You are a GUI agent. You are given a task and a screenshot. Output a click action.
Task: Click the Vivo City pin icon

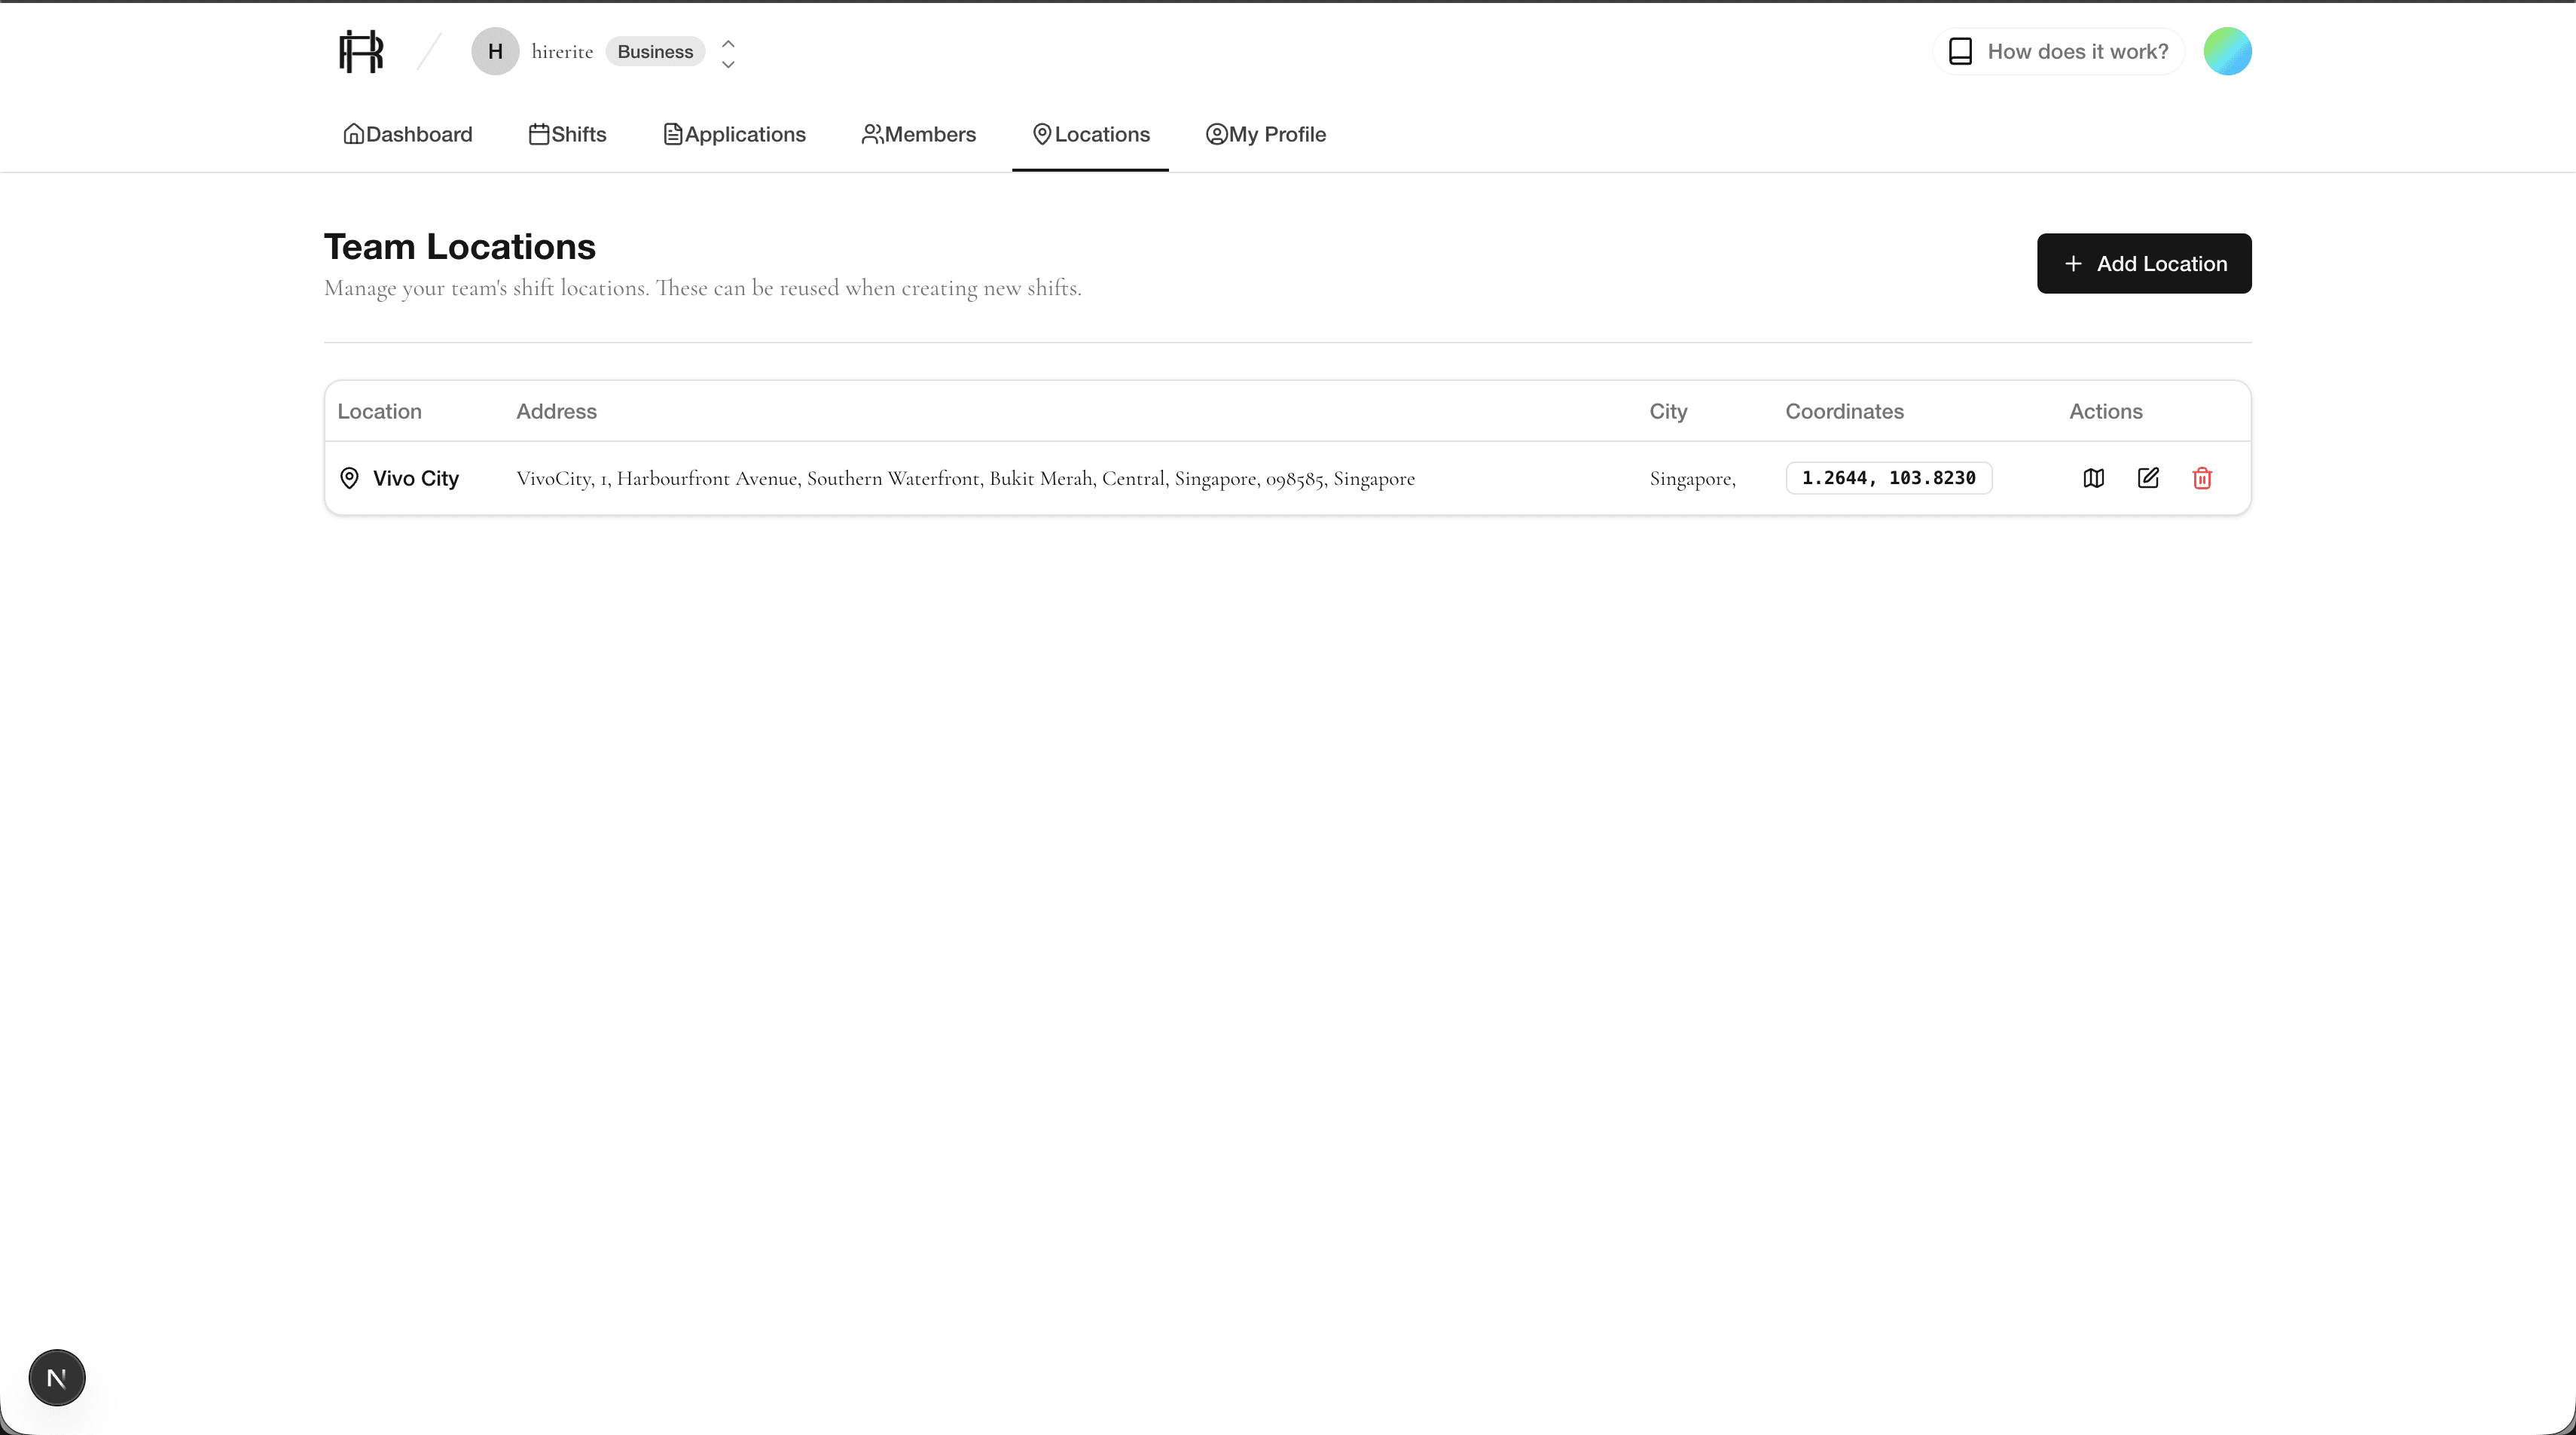(349, 477)
